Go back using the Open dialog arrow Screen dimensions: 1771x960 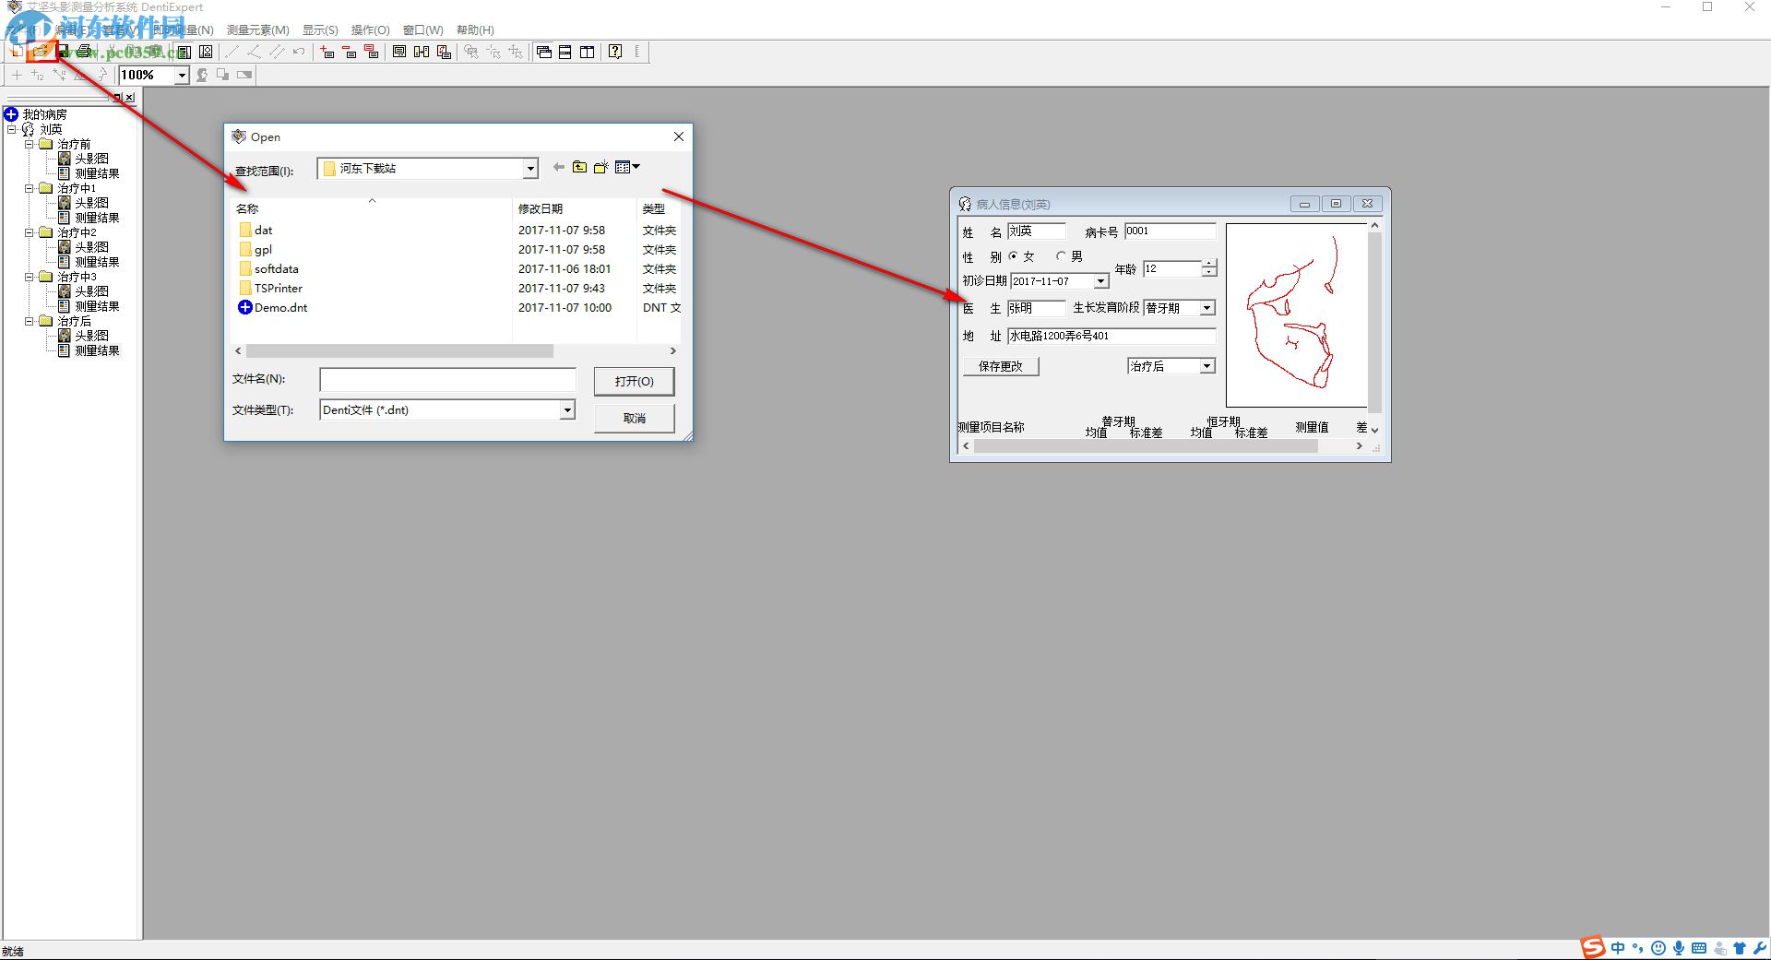coord(558,167)
